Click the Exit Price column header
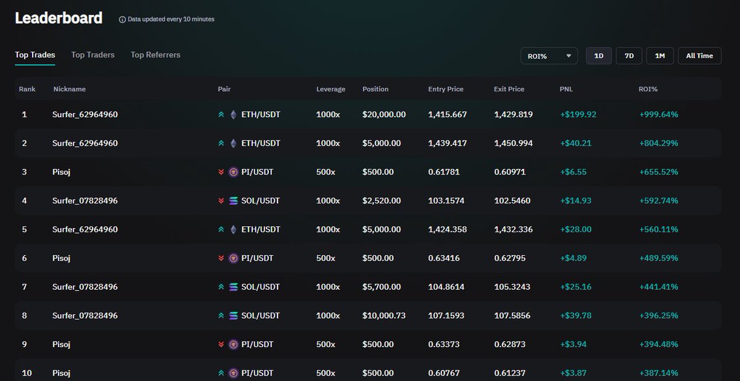 coord(509,89)
